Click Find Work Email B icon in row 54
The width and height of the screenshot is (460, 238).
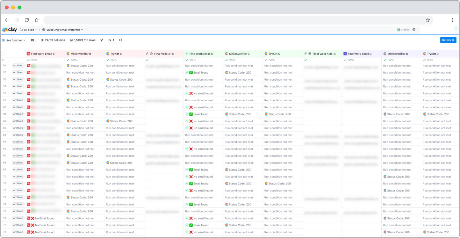coord(29,66)
